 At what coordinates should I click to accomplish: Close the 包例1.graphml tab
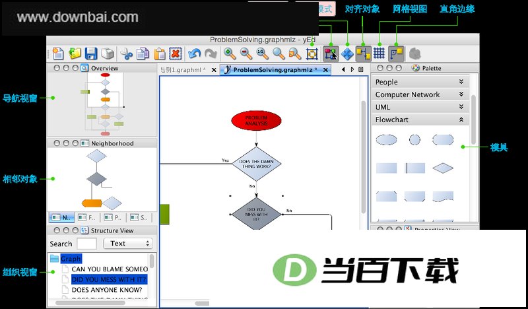click(214, 70)
